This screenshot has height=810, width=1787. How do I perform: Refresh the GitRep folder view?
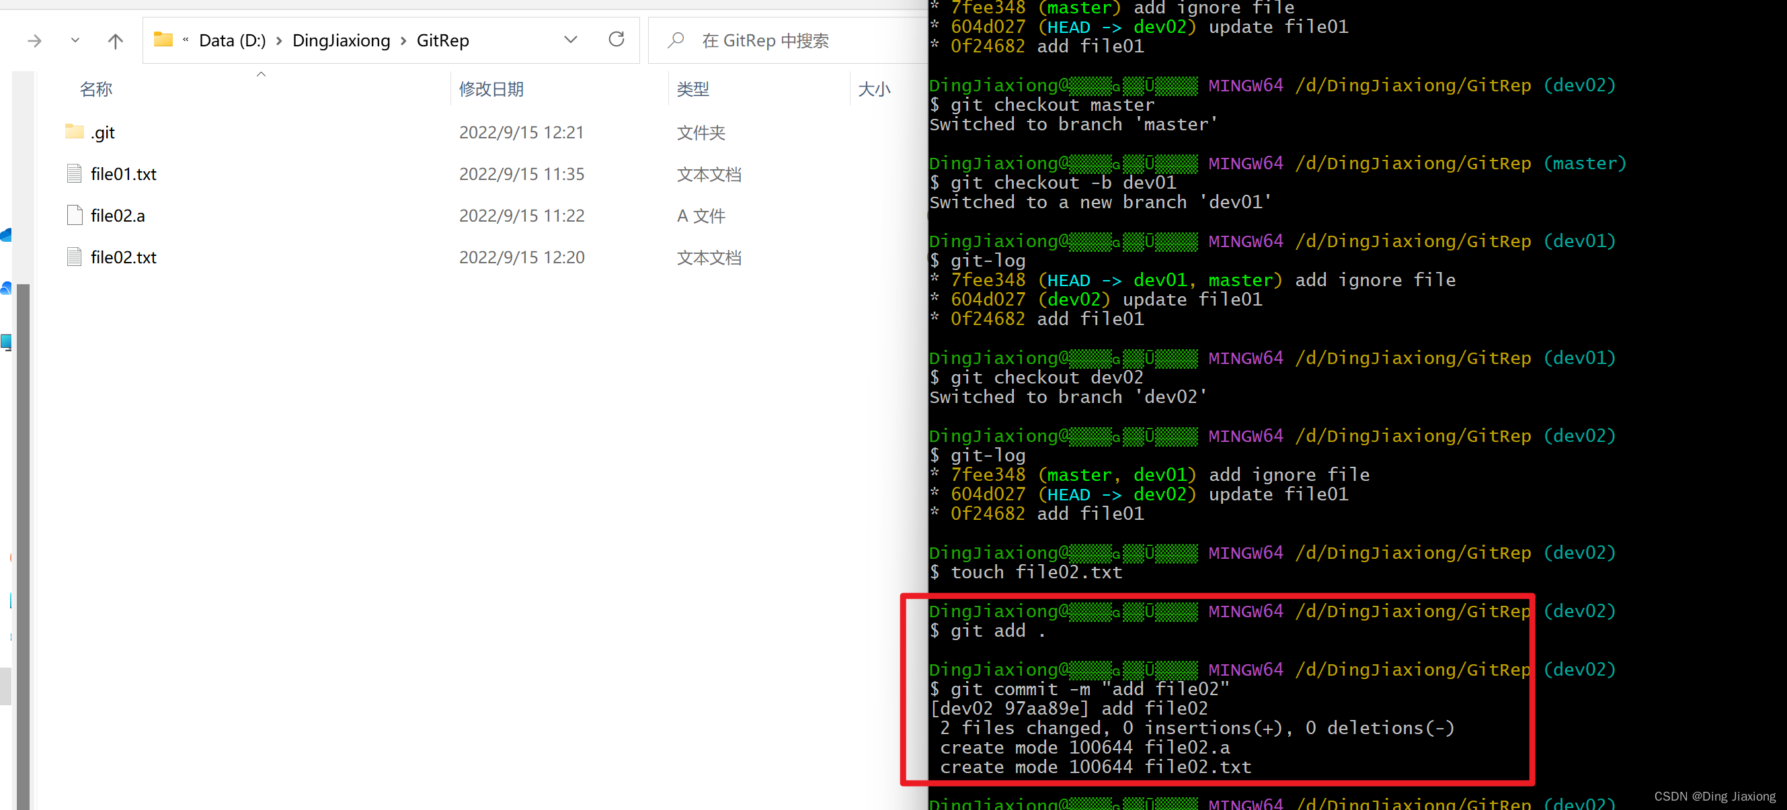616,40
